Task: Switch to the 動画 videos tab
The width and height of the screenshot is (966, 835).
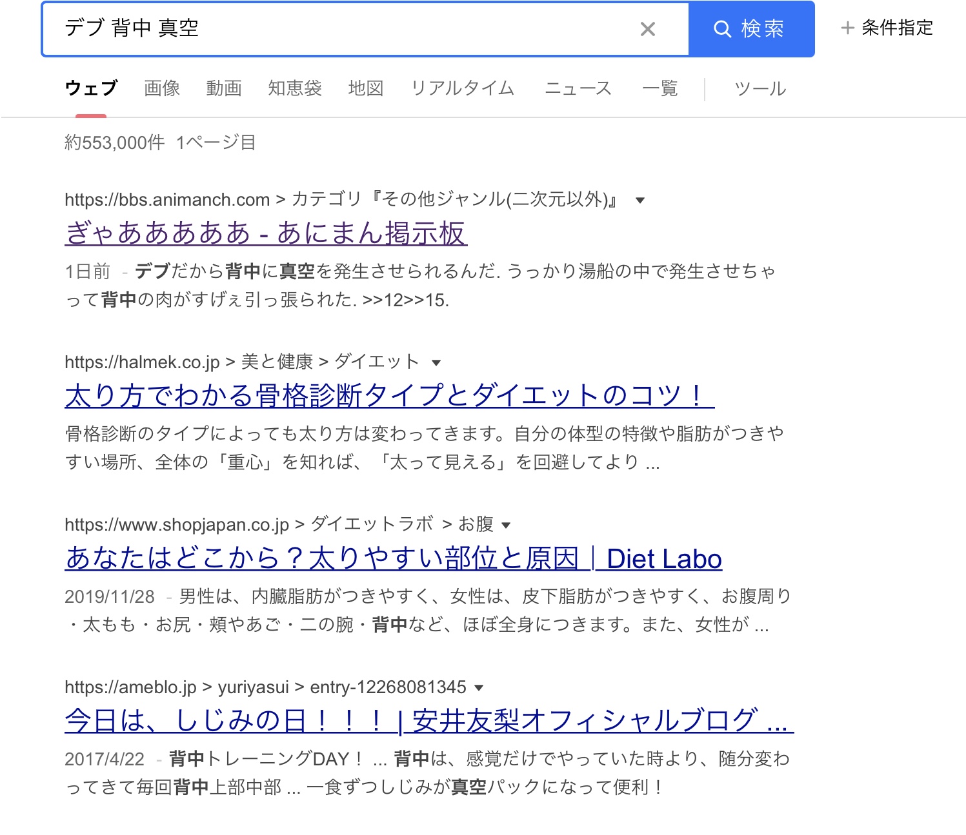Action: (x=224, y=88)
